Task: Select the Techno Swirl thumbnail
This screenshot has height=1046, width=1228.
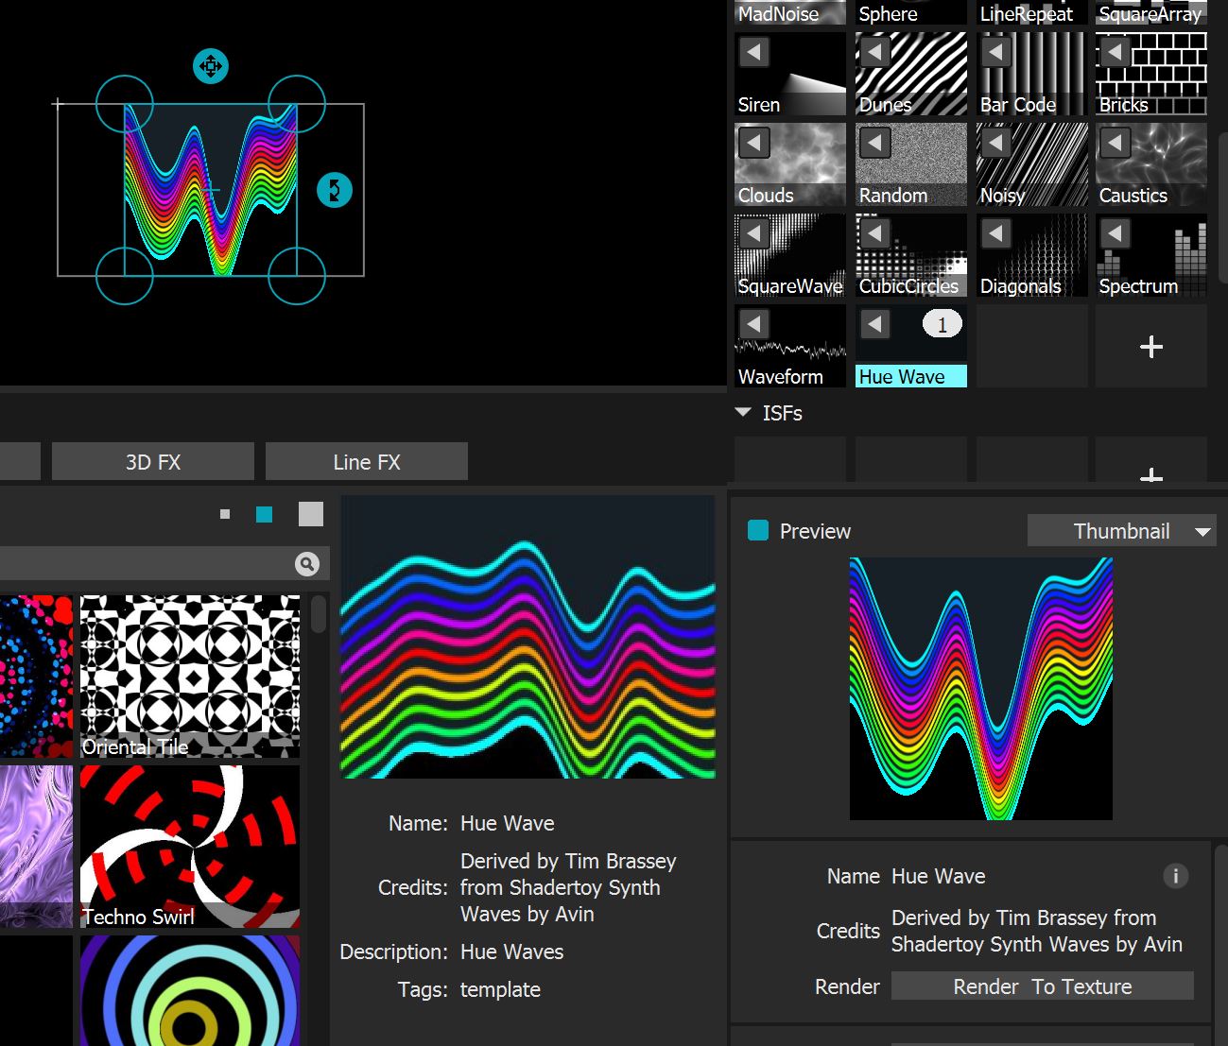Action: click(x=189, y=846)
